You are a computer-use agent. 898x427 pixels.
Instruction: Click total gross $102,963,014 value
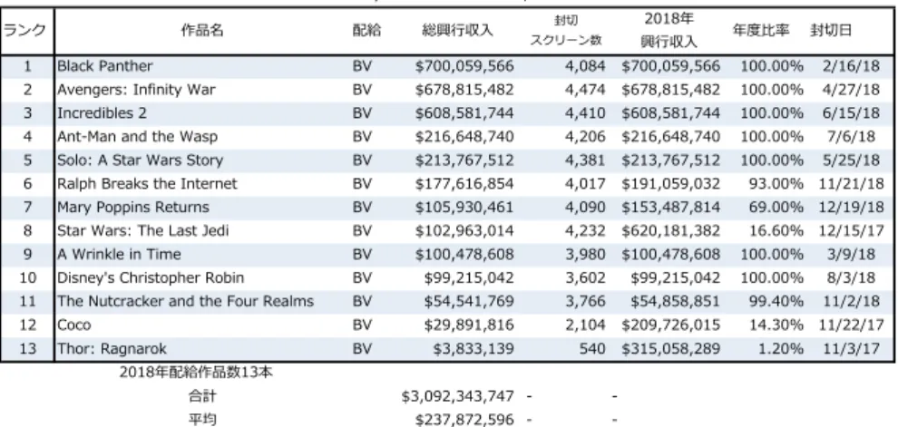[x=464, y=230]
